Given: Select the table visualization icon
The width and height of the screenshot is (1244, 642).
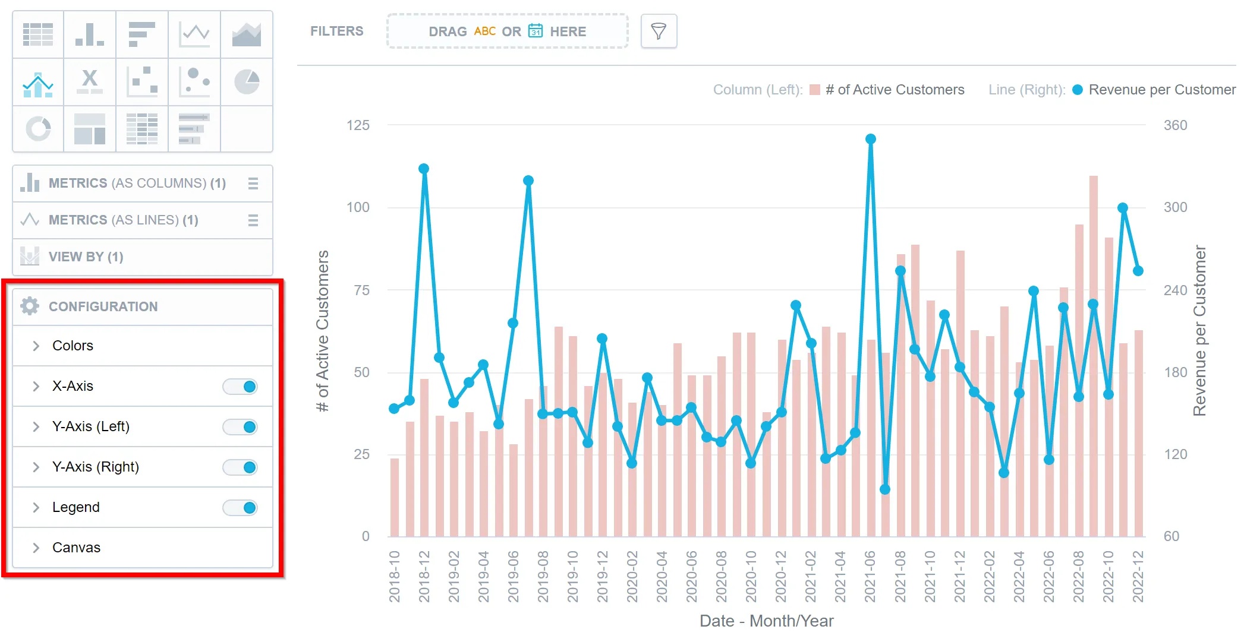Looking at the screenshot, I should [38, 34].
